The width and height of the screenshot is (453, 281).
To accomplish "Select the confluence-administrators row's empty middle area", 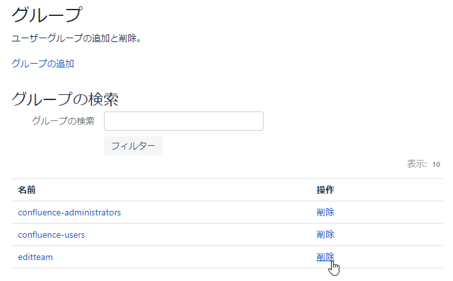I will click(217, 212).
